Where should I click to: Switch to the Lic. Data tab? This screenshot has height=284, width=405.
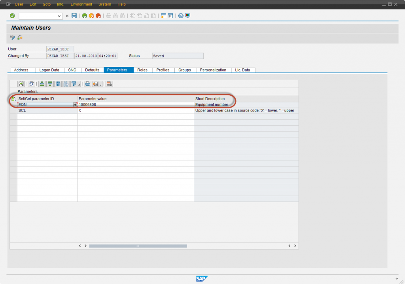(242, 70)
